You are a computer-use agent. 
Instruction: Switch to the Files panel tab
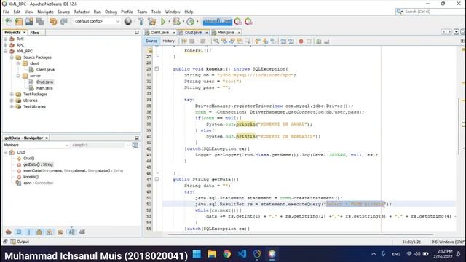point(34,33)
